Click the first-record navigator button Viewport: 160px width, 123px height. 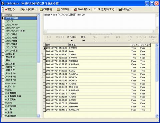click(x=49, y=39)
